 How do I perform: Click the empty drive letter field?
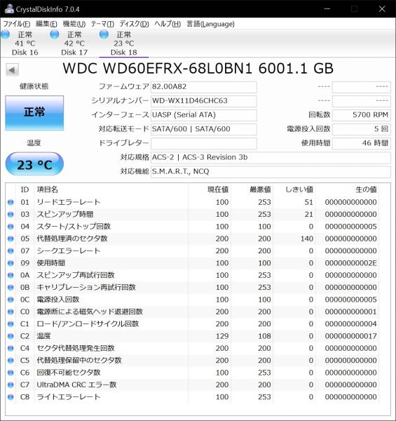[x=204, y=143]
